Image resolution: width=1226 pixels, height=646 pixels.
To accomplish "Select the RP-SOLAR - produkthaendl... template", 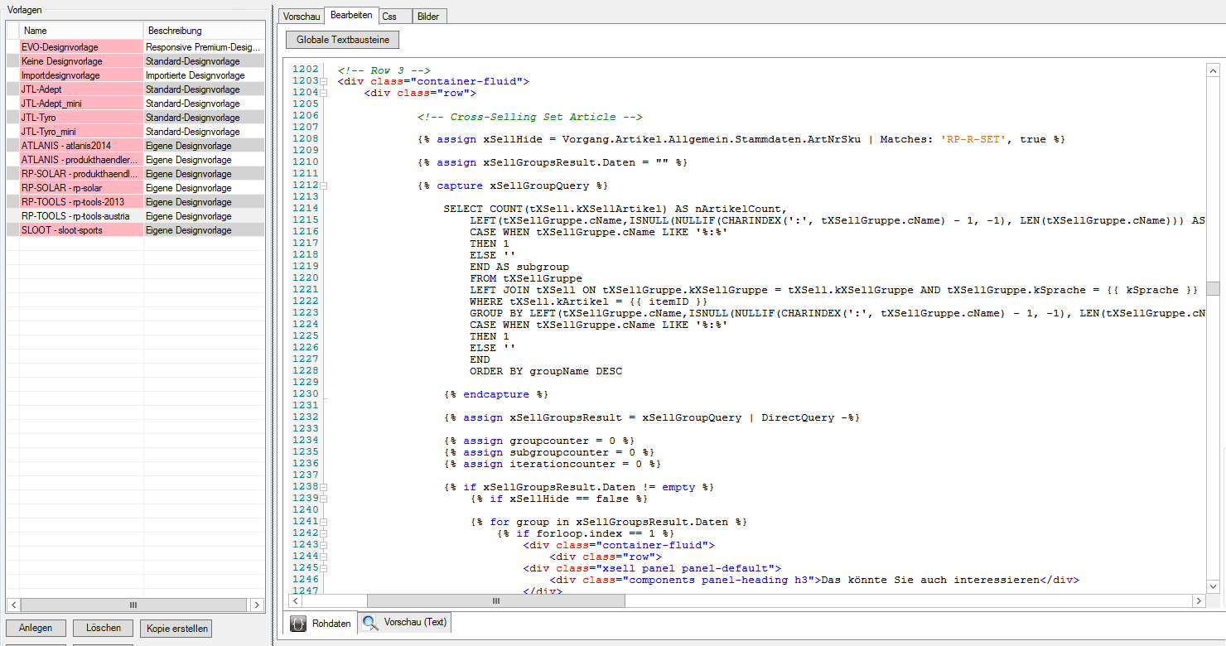I will [136, 174].
